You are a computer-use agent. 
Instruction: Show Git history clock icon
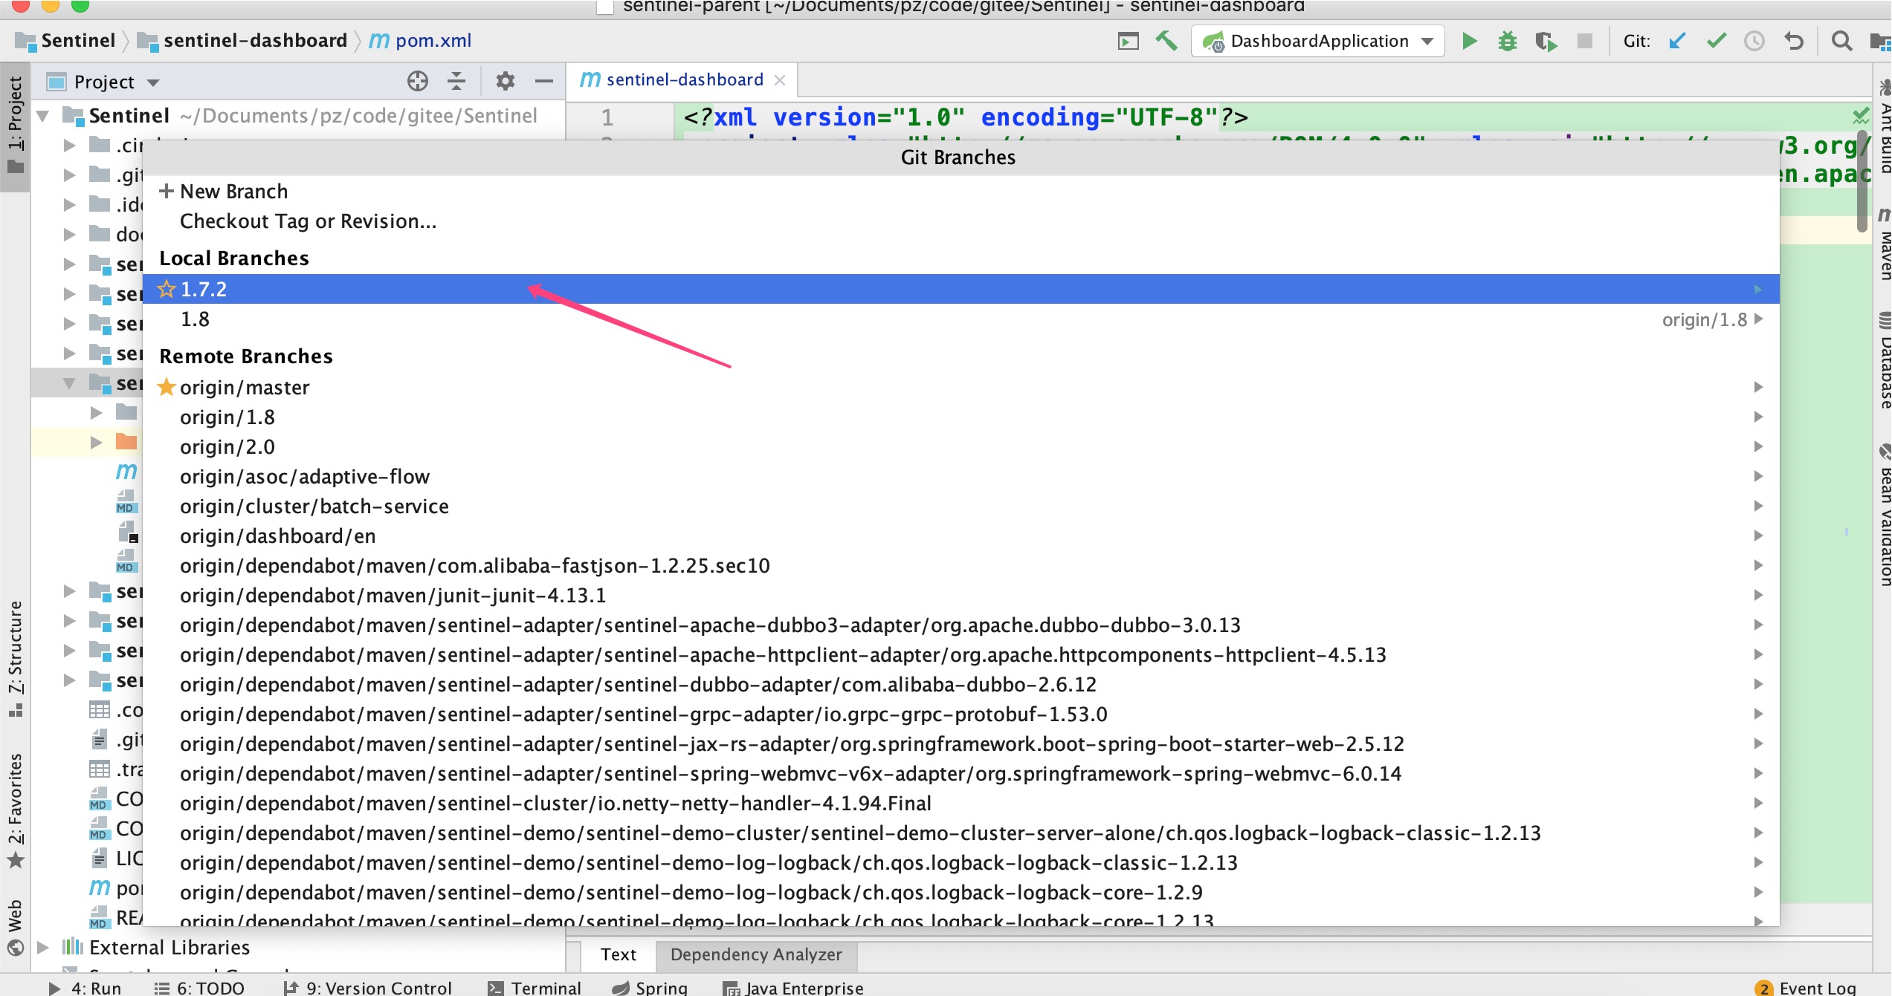1754,41
